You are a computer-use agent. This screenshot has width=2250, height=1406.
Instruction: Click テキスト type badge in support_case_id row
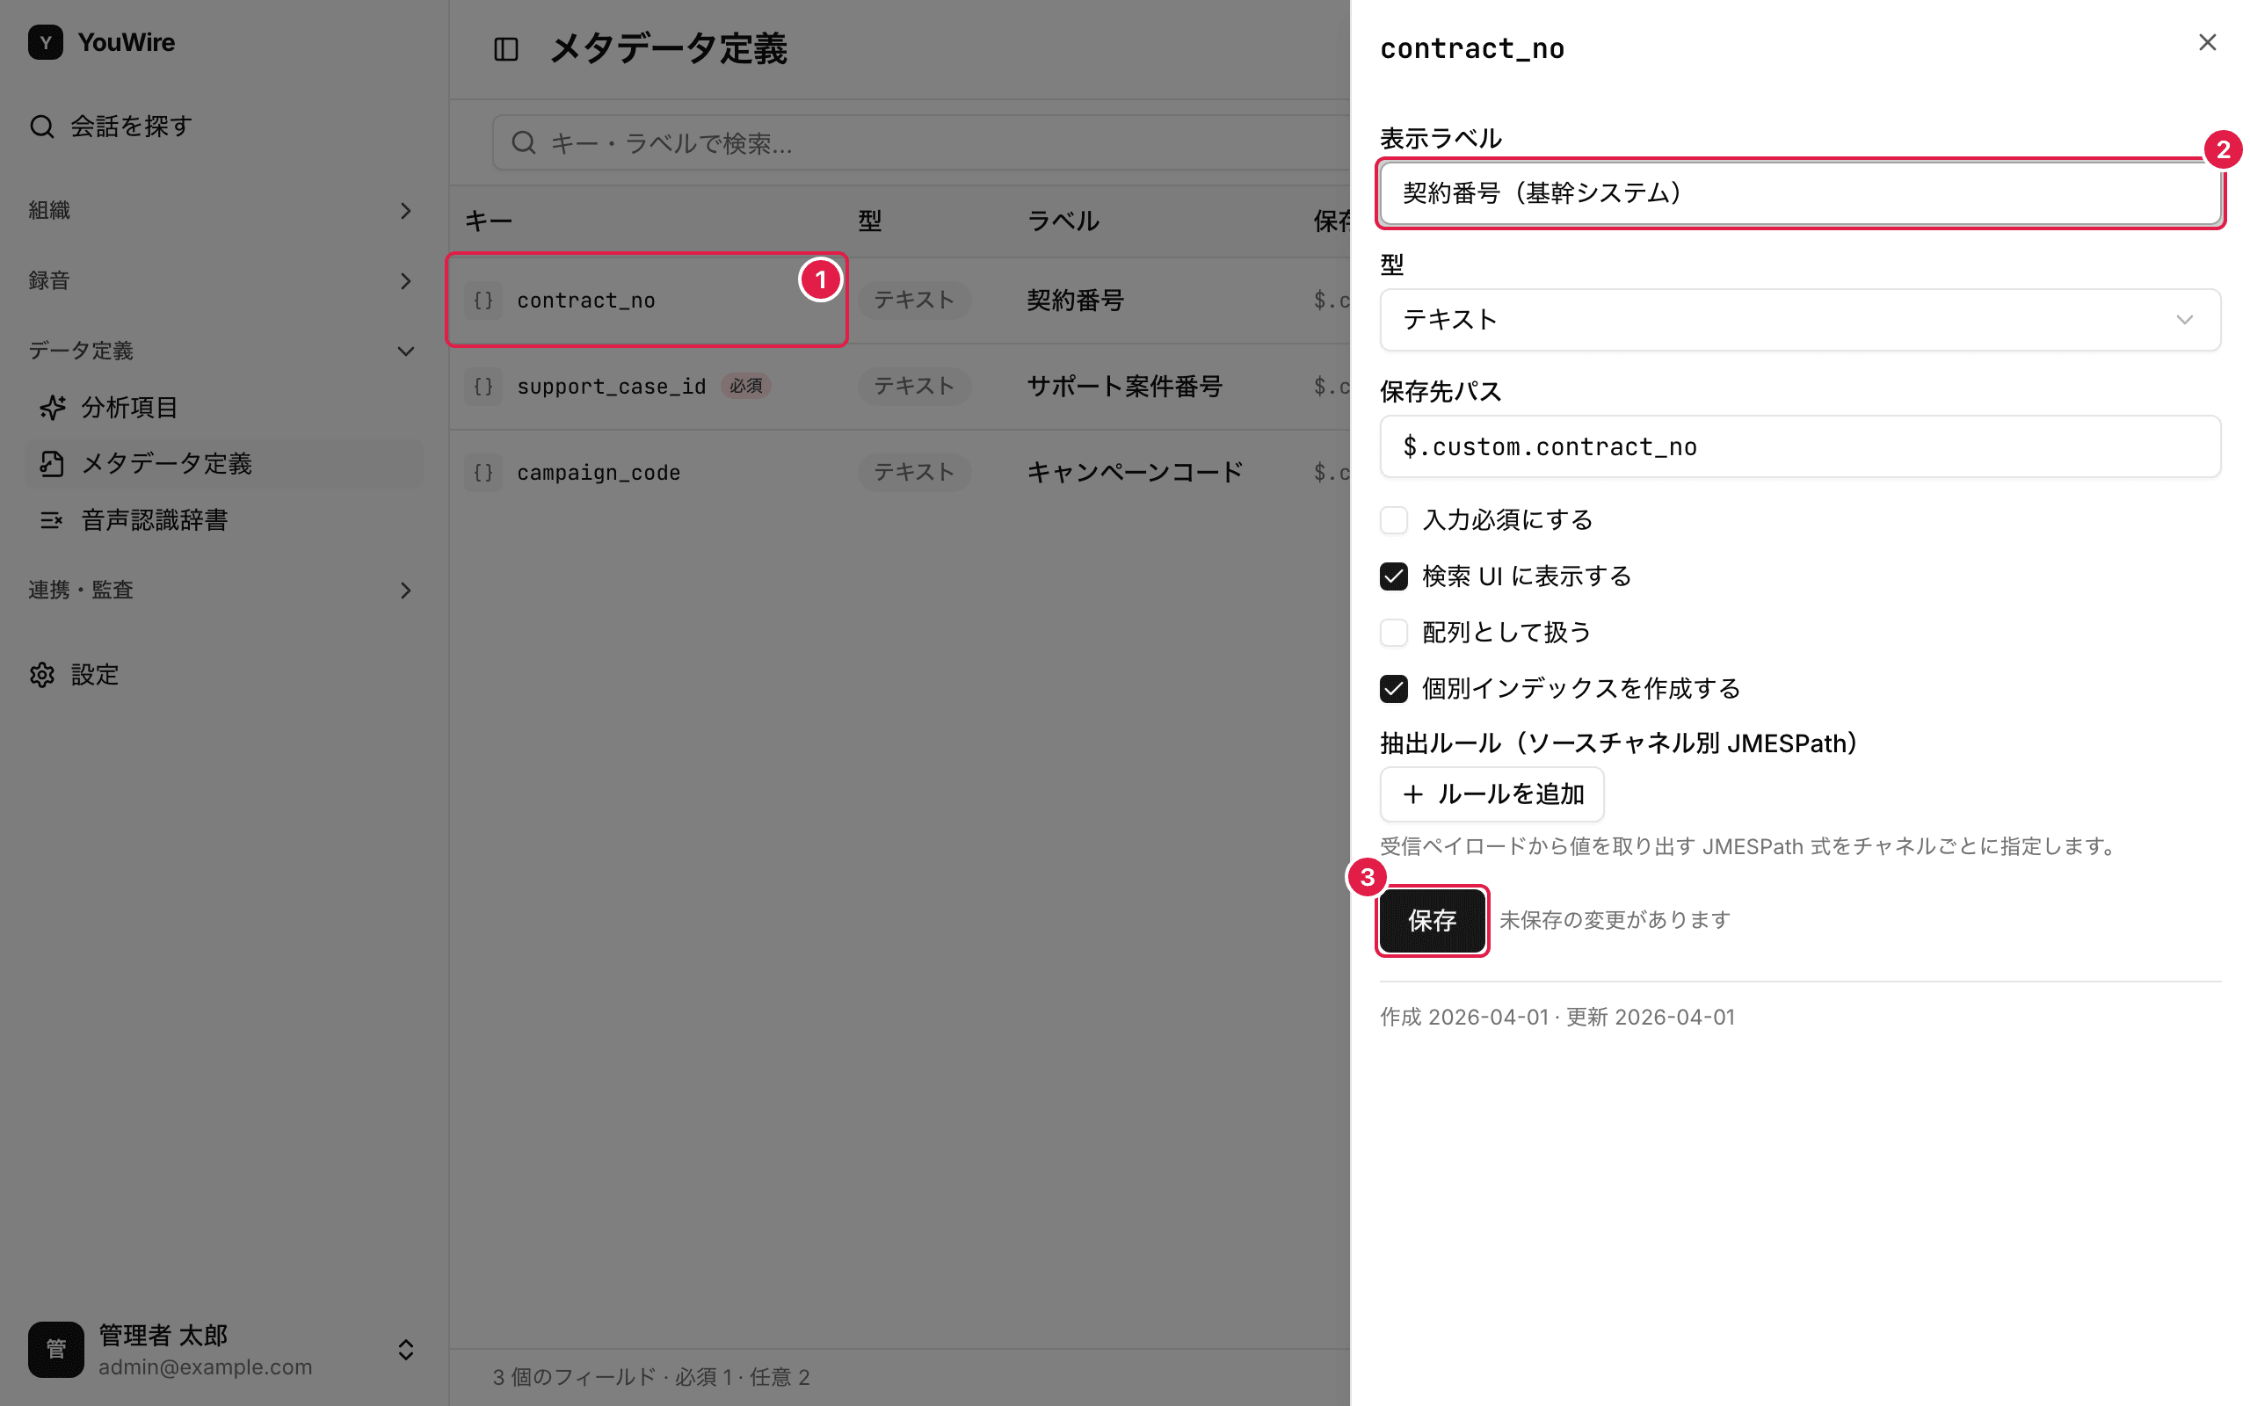pos(914,386)
